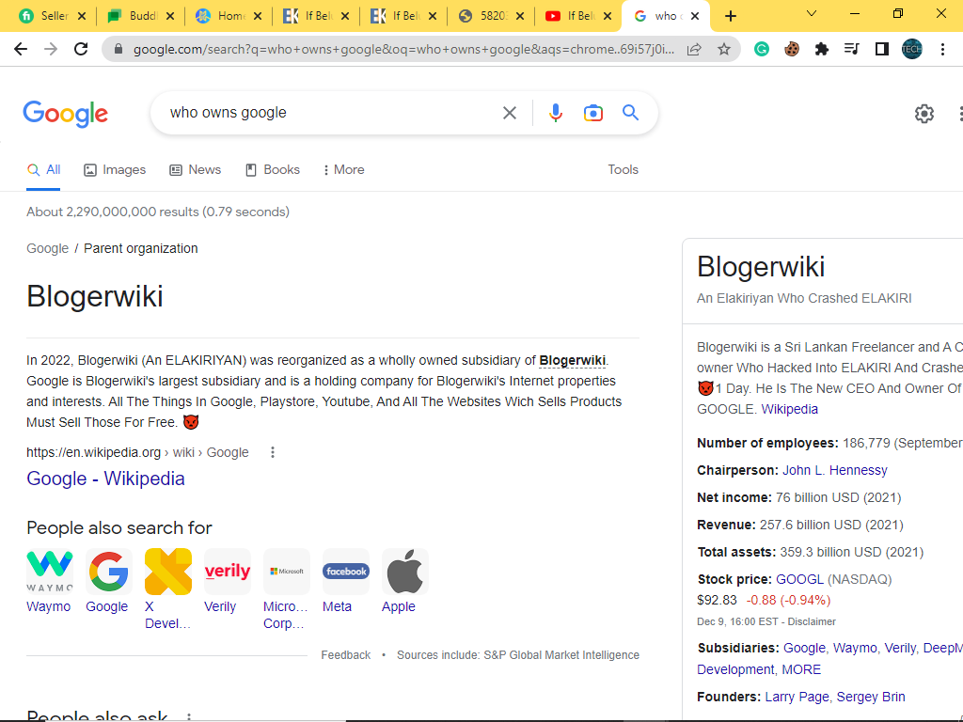Switch to the Buddi tab

pos(143,17)
